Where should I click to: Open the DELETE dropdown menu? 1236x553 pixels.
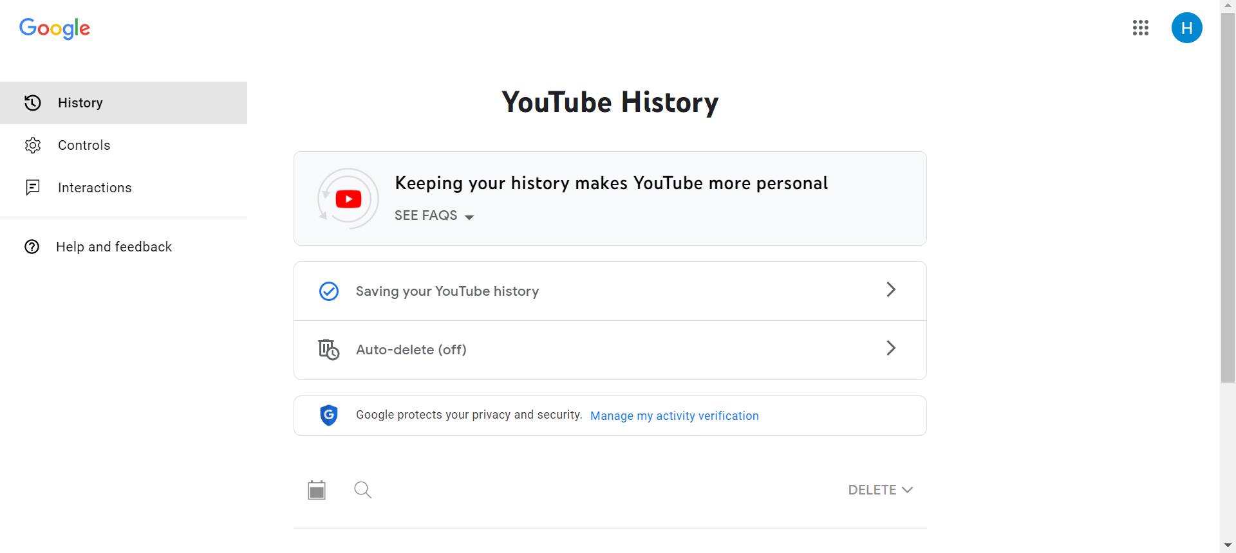[881, 490]
